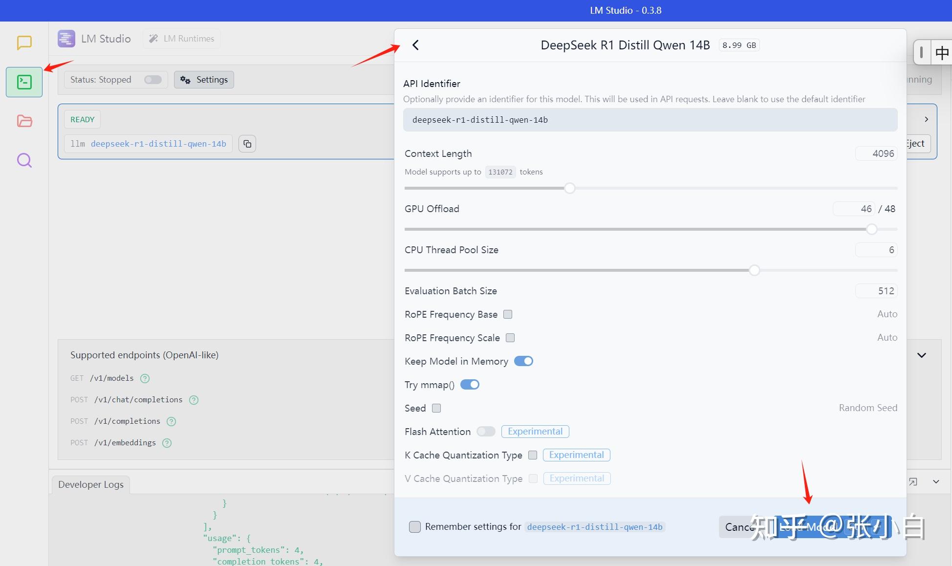Select the Developer terminal sidebar icon
Viewport: 952px width, 566px height.
click(24, 82)
